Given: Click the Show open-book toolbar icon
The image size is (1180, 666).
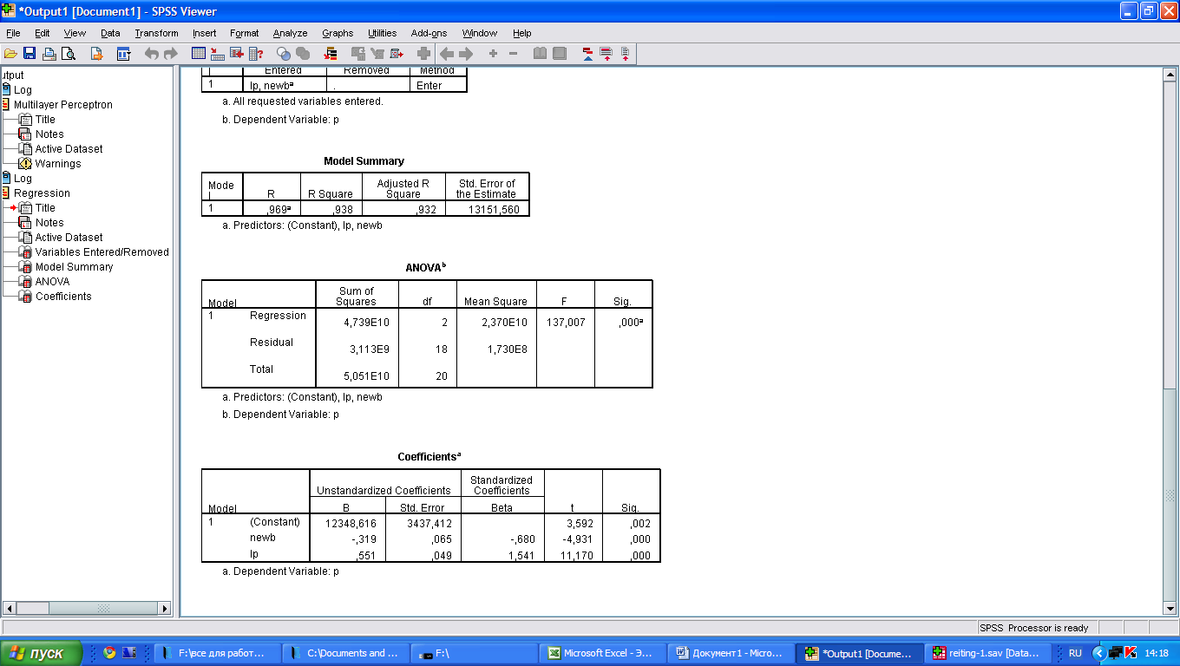Looking at the screenshot, I should click(540, 54).
